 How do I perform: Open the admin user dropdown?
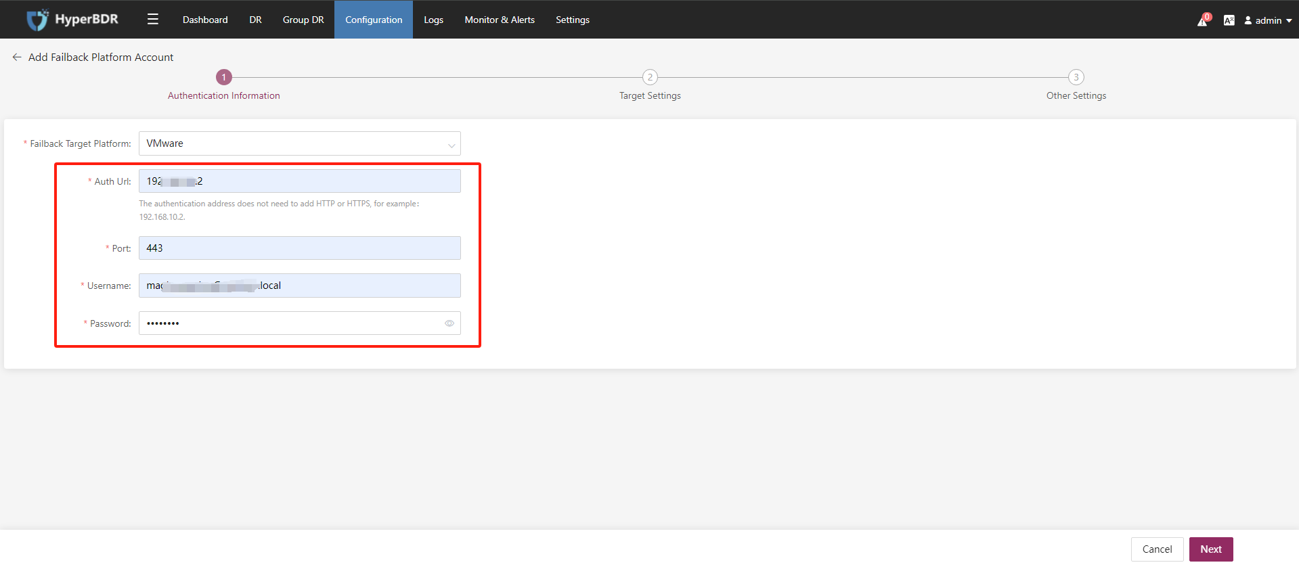1268,20
